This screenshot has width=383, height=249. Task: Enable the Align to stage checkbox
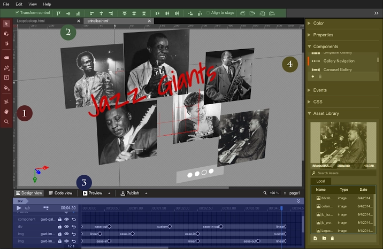click(x=208, y=13)
